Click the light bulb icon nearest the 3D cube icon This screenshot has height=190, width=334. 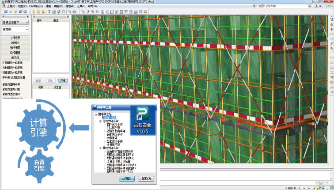(43, 12)
